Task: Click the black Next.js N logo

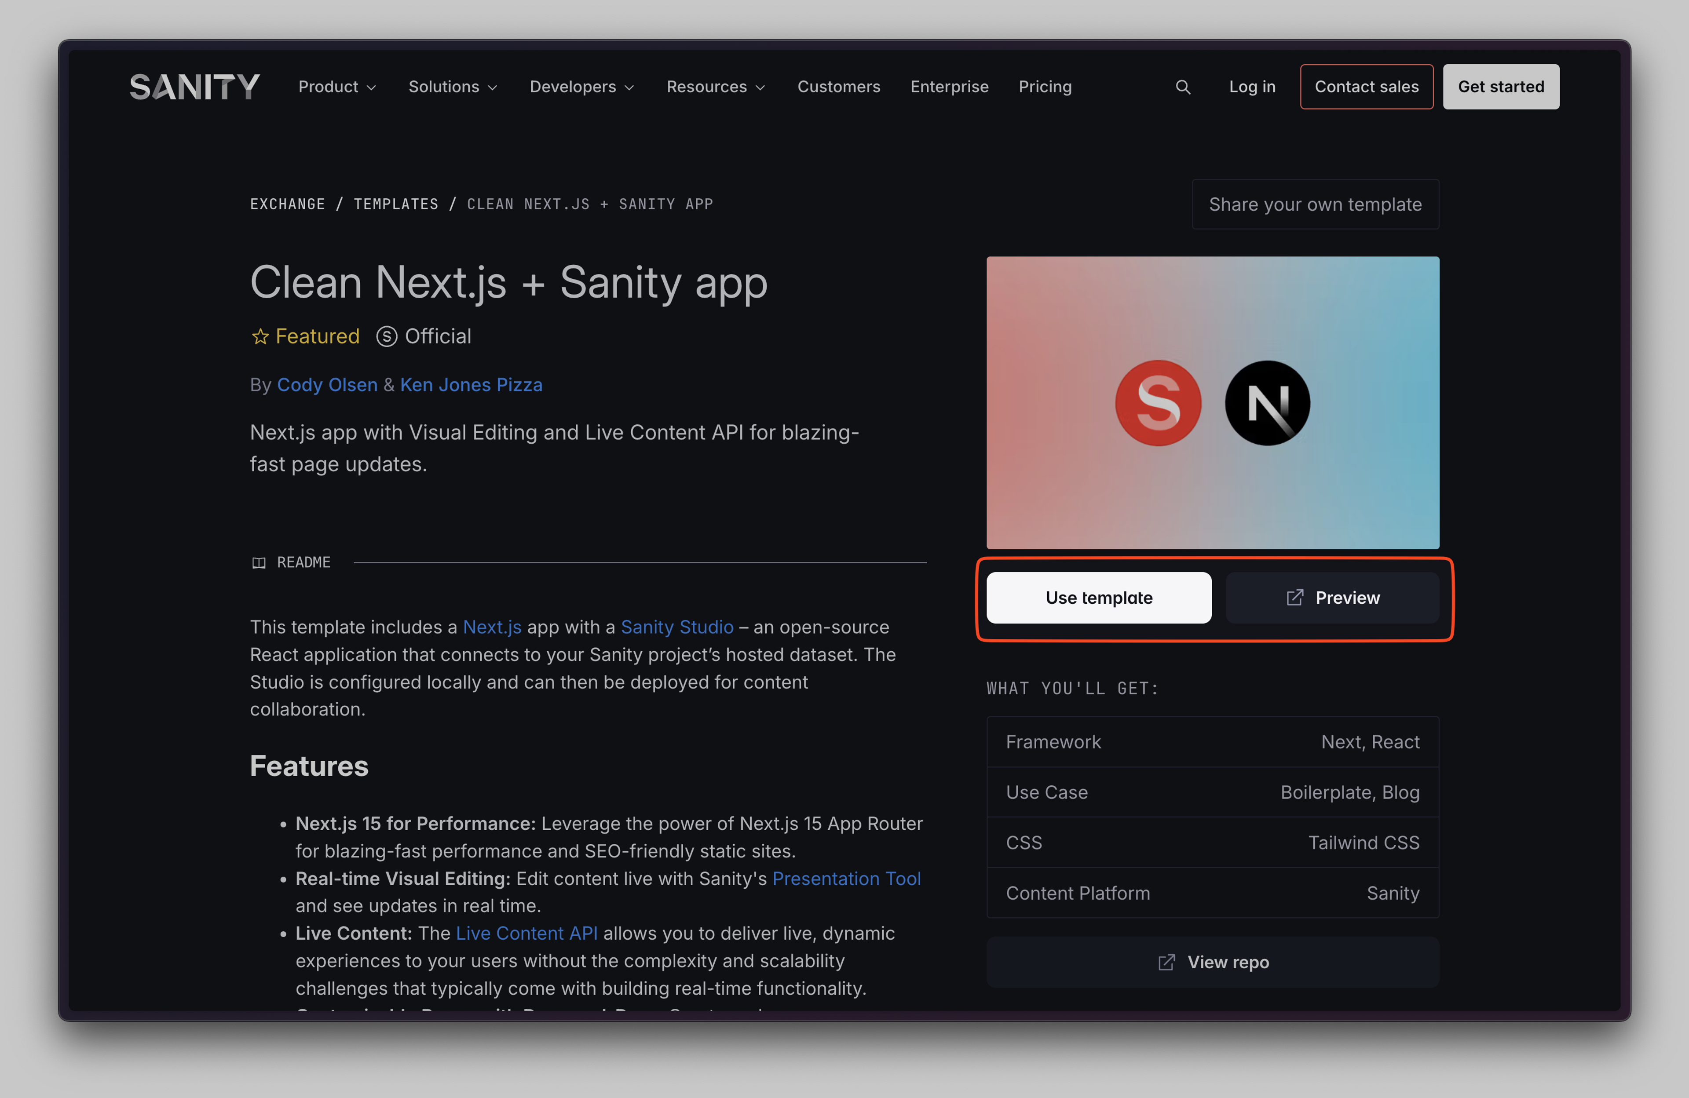Action: (1268, 403)
